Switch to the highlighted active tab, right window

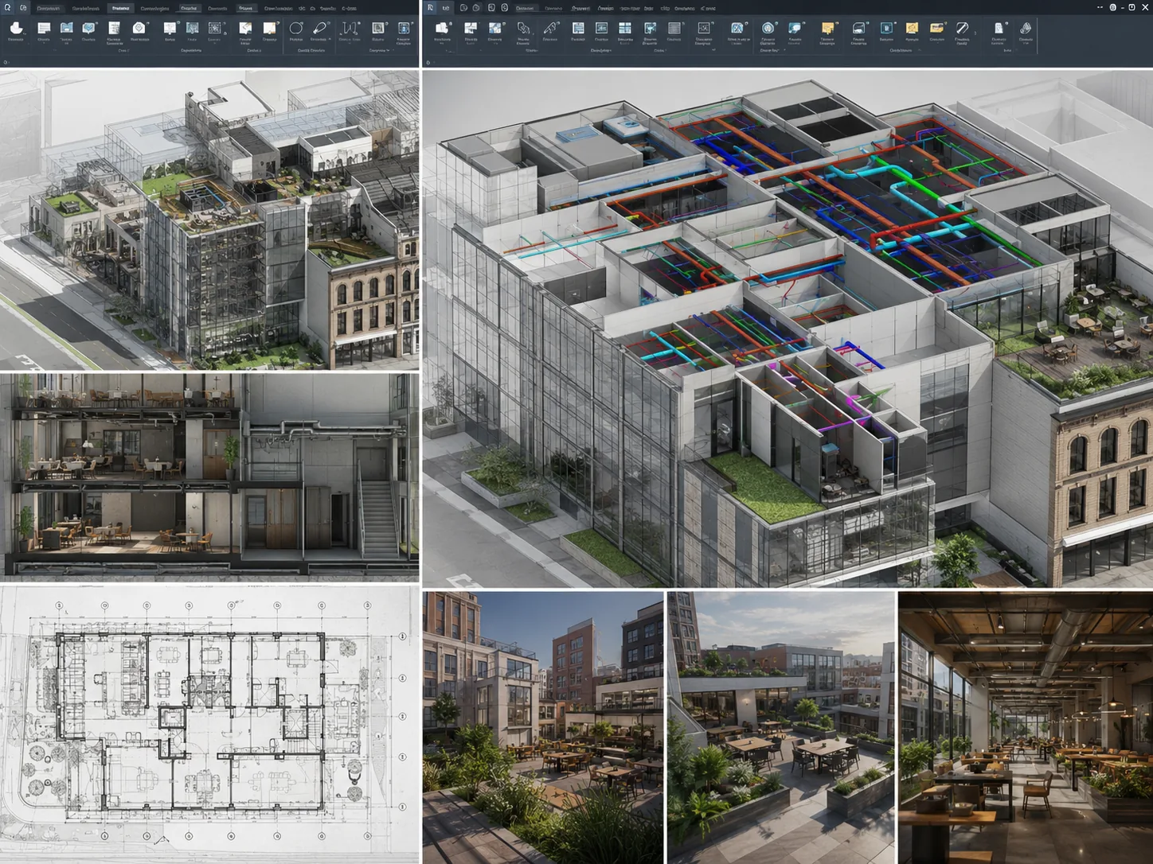[x=526, y=8]
